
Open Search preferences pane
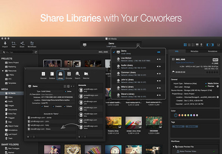(x=78, y=75)
